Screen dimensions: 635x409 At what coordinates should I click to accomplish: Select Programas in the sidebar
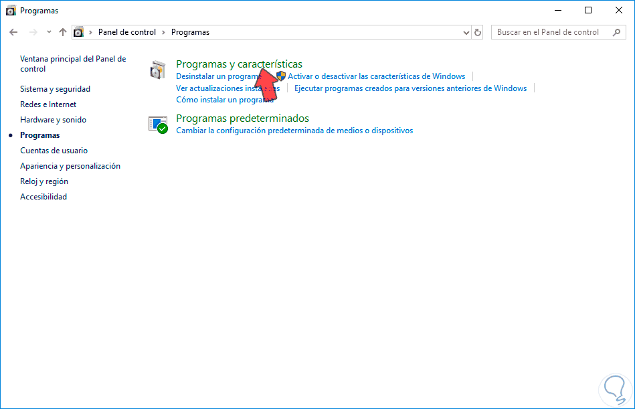click(x=39, y=135)
